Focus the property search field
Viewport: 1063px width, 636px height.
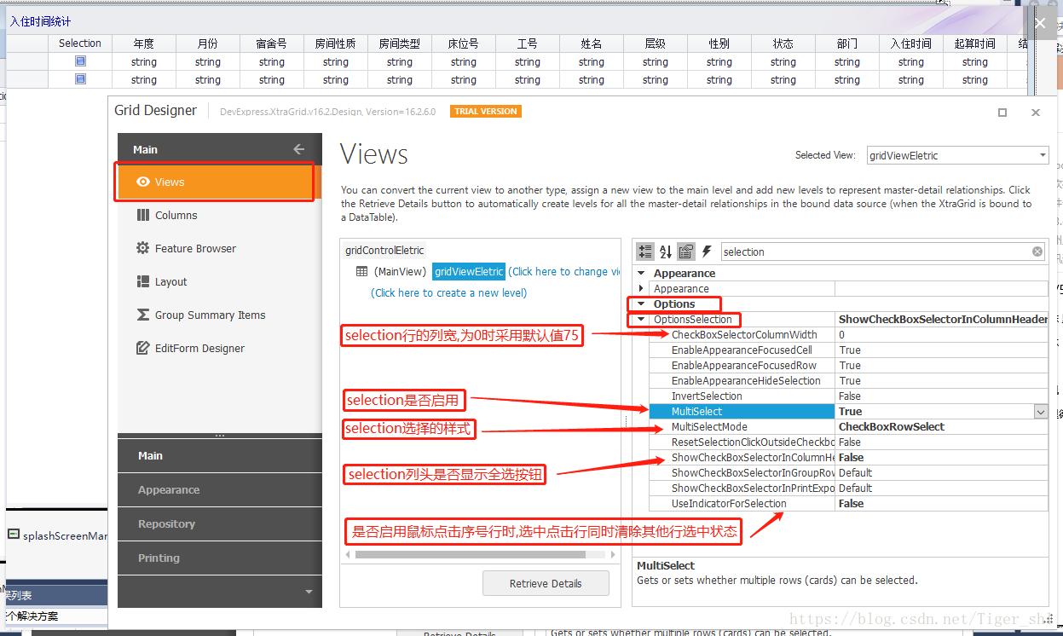coord(875,252)
